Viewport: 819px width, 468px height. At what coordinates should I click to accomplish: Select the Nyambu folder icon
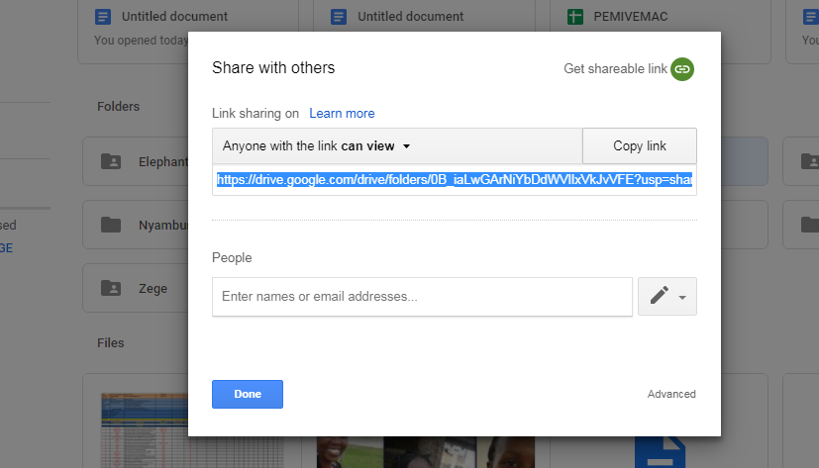(x=111, y=225)
